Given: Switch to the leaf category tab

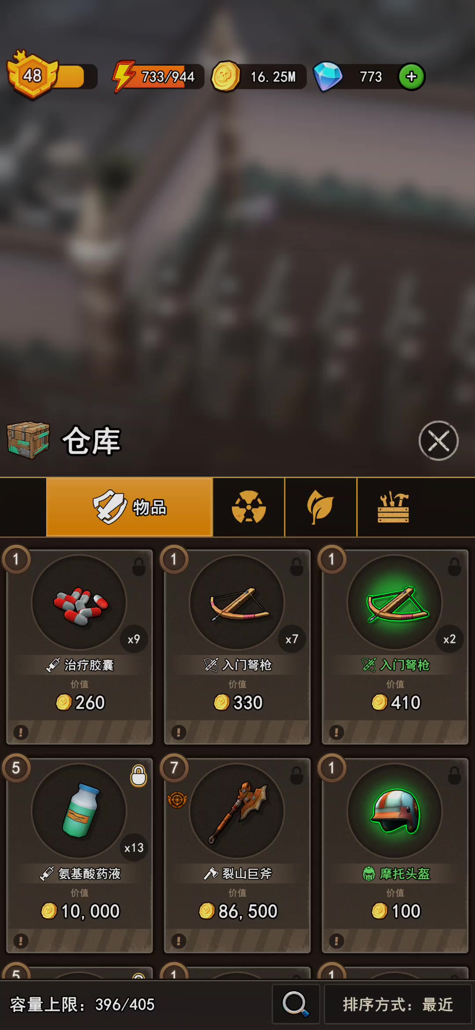Looking at the screenshot, I should (321, 507).
